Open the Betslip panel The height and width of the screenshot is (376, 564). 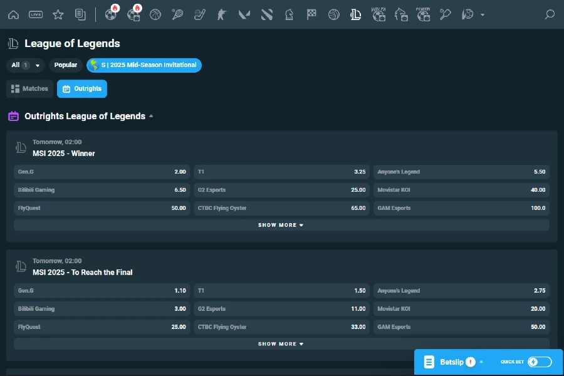coord(450,362)
